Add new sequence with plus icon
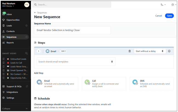Screen dimensions: 178x112 tap(27, 37)
